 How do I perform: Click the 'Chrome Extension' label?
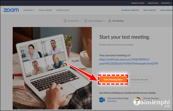[151, 98]
